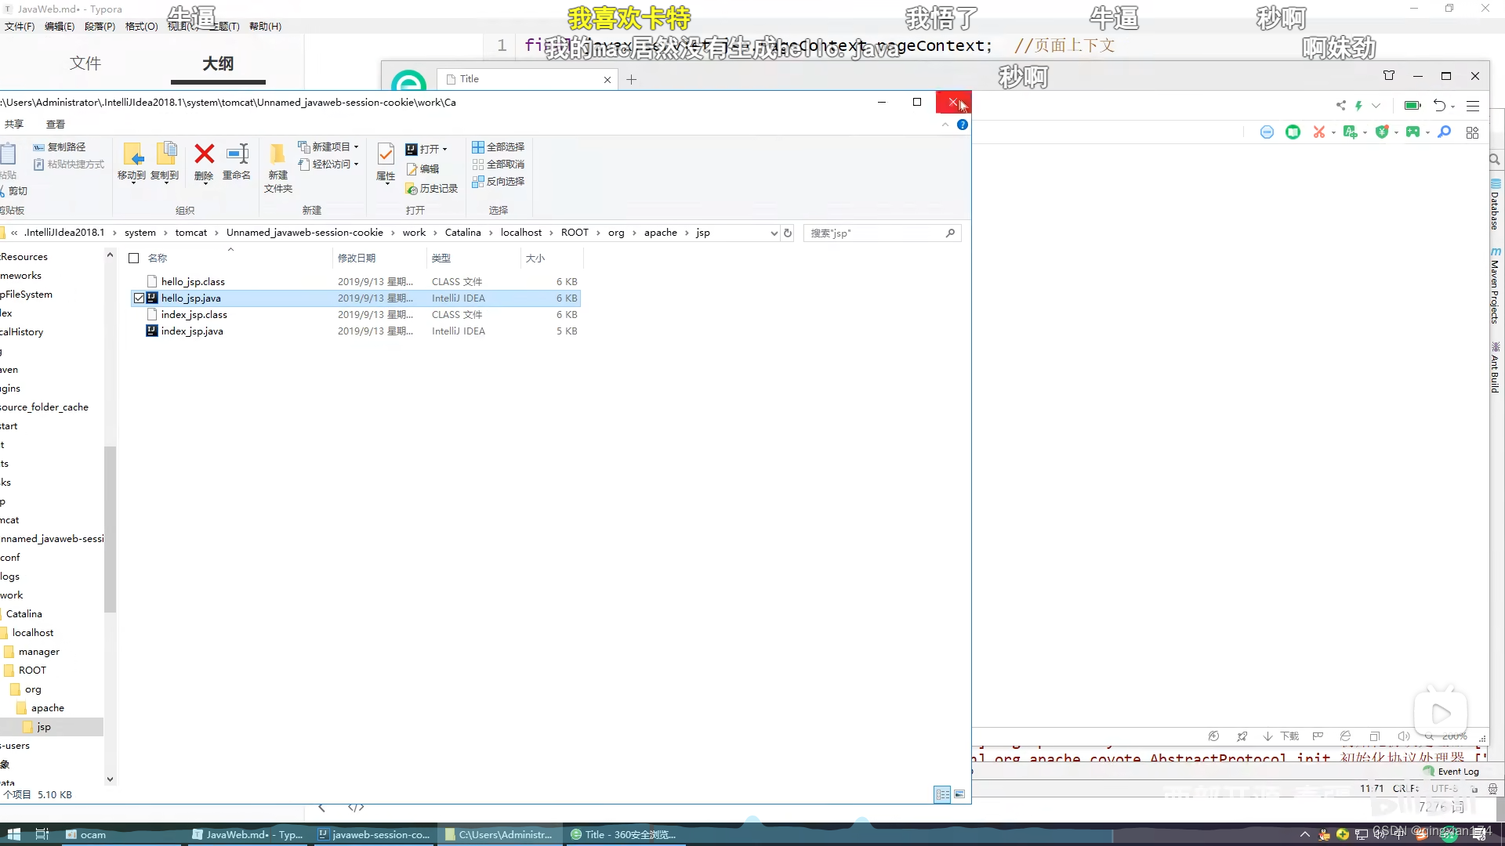This screenshot has height=846, width=1505.
Task: Click the red Delete icon in ribbon
Action: click(x=204, y=155)
